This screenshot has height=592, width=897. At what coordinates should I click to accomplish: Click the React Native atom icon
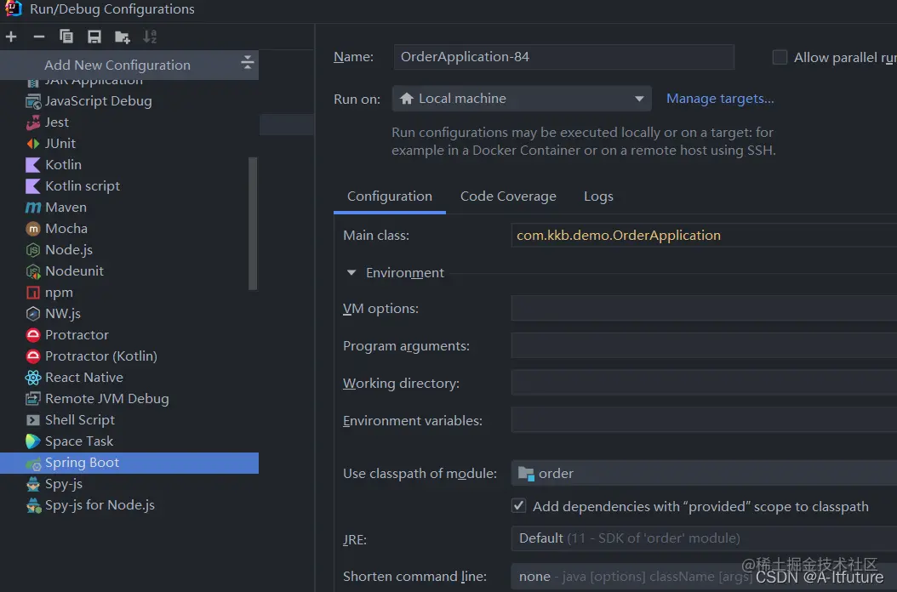33,378
